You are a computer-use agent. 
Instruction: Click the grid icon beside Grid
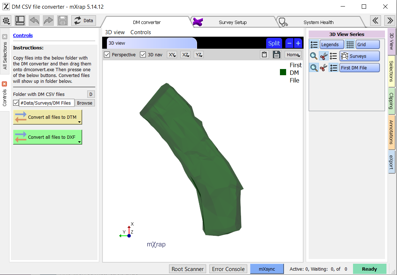pos(350,45)
